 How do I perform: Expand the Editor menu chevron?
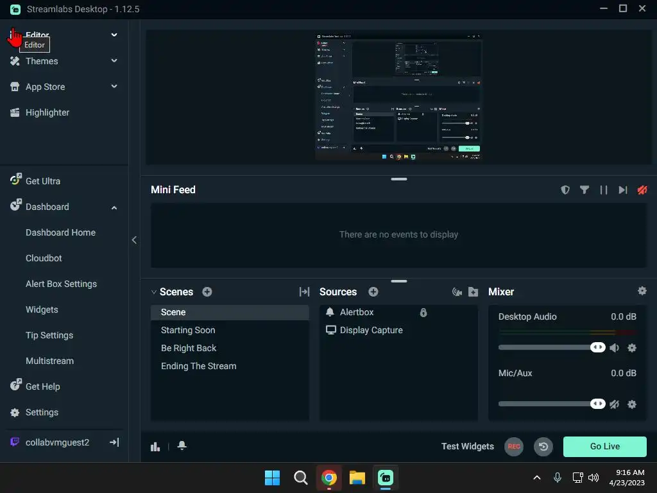(114, 35)
